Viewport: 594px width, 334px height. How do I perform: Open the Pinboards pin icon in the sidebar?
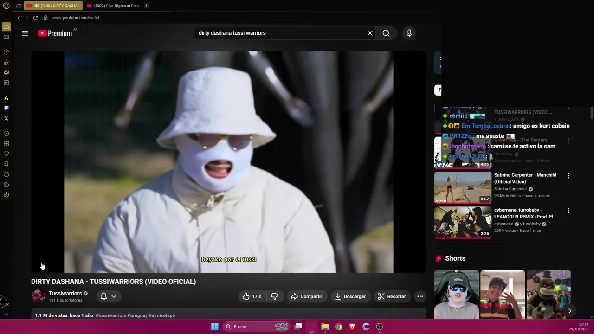6,164
